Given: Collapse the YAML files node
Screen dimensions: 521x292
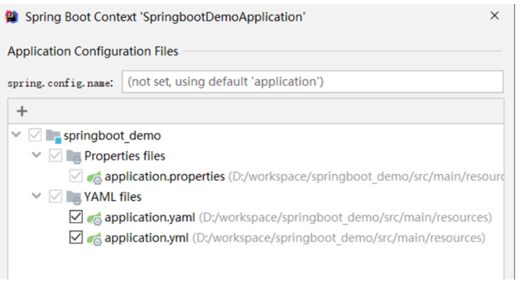Looking at the screenshot, I should [x=37, y=196].
